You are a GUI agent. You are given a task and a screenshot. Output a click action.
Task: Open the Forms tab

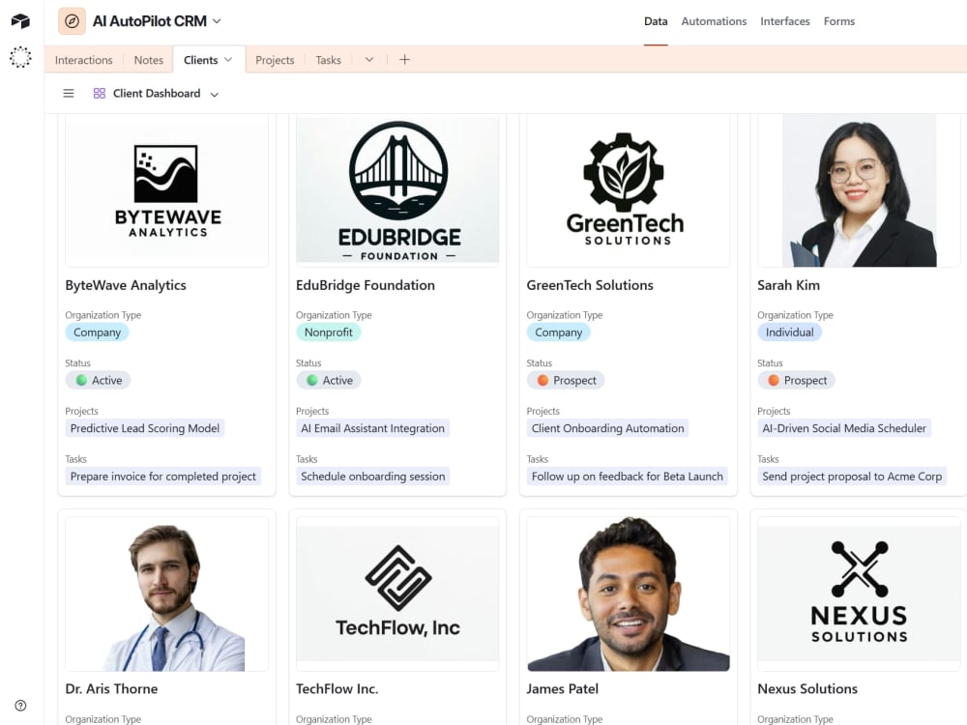click(x=838, y=21)
